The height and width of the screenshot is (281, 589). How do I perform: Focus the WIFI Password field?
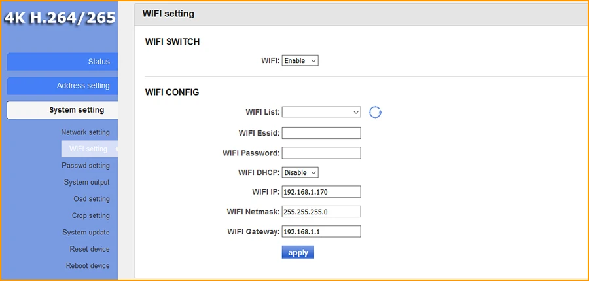coord(321,153)
